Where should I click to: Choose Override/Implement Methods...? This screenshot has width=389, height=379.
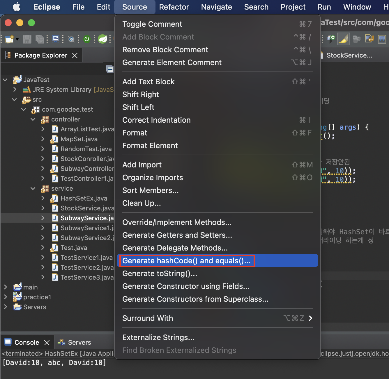217,222
